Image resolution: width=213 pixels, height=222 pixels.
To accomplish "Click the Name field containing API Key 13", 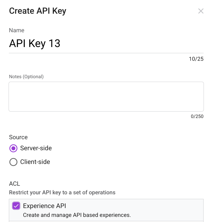I will coord(106,44).
